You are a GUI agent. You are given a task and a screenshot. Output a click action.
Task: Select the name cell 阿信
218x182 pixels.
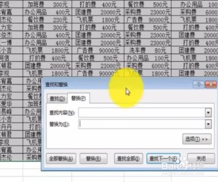(x=11, y=58)
